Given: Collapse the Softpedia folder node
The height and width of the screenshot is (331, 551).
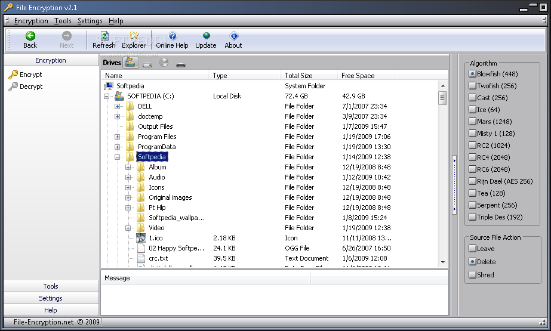Looking at the screenshot, I should pyautogui.click(x=118, y=157).
